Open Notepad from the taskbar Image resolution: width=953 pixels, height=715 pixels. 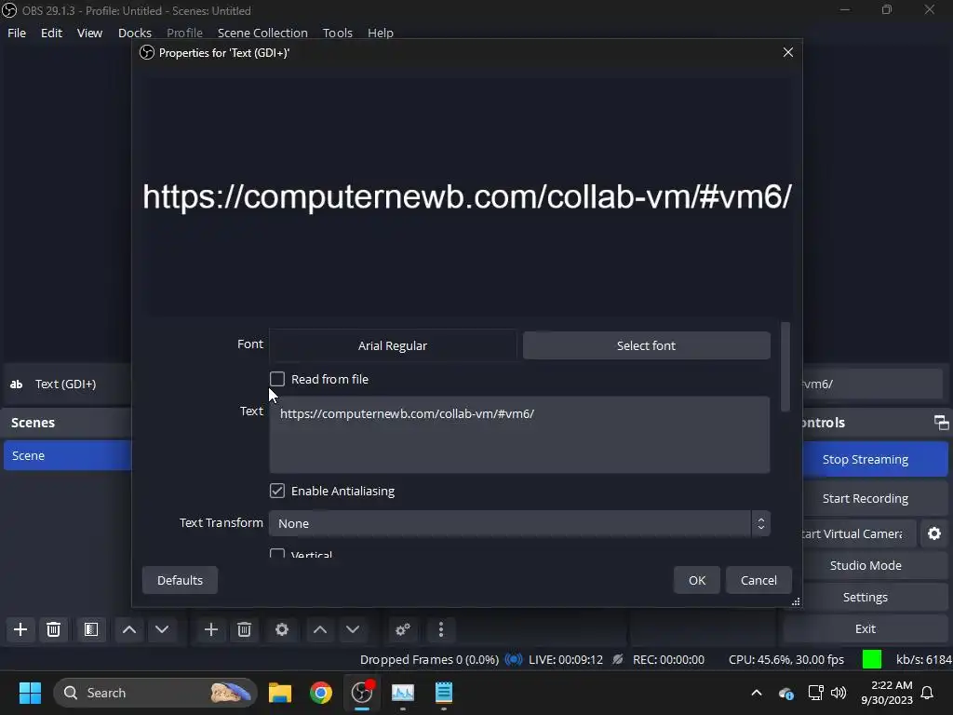(444, 693)
